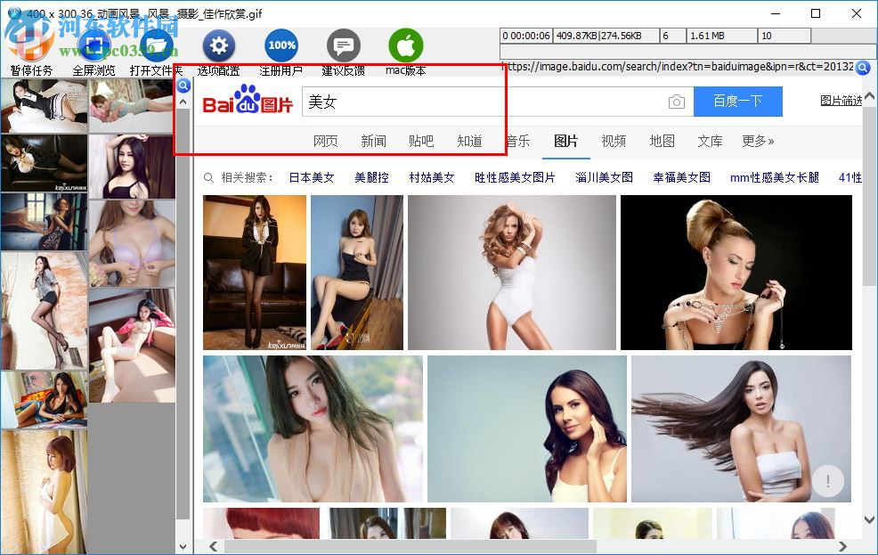Select the 音乐 search category
The image size is (878, 555).
[x=517, y=141]
